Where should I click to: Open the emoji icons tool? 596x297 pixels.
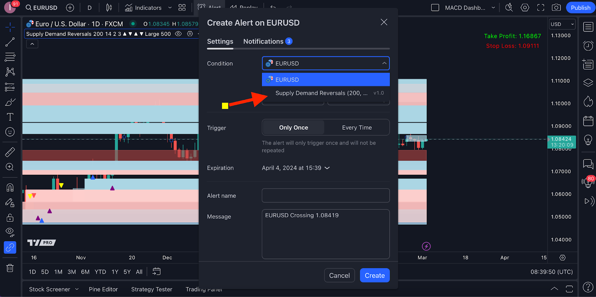pos(10,132)
